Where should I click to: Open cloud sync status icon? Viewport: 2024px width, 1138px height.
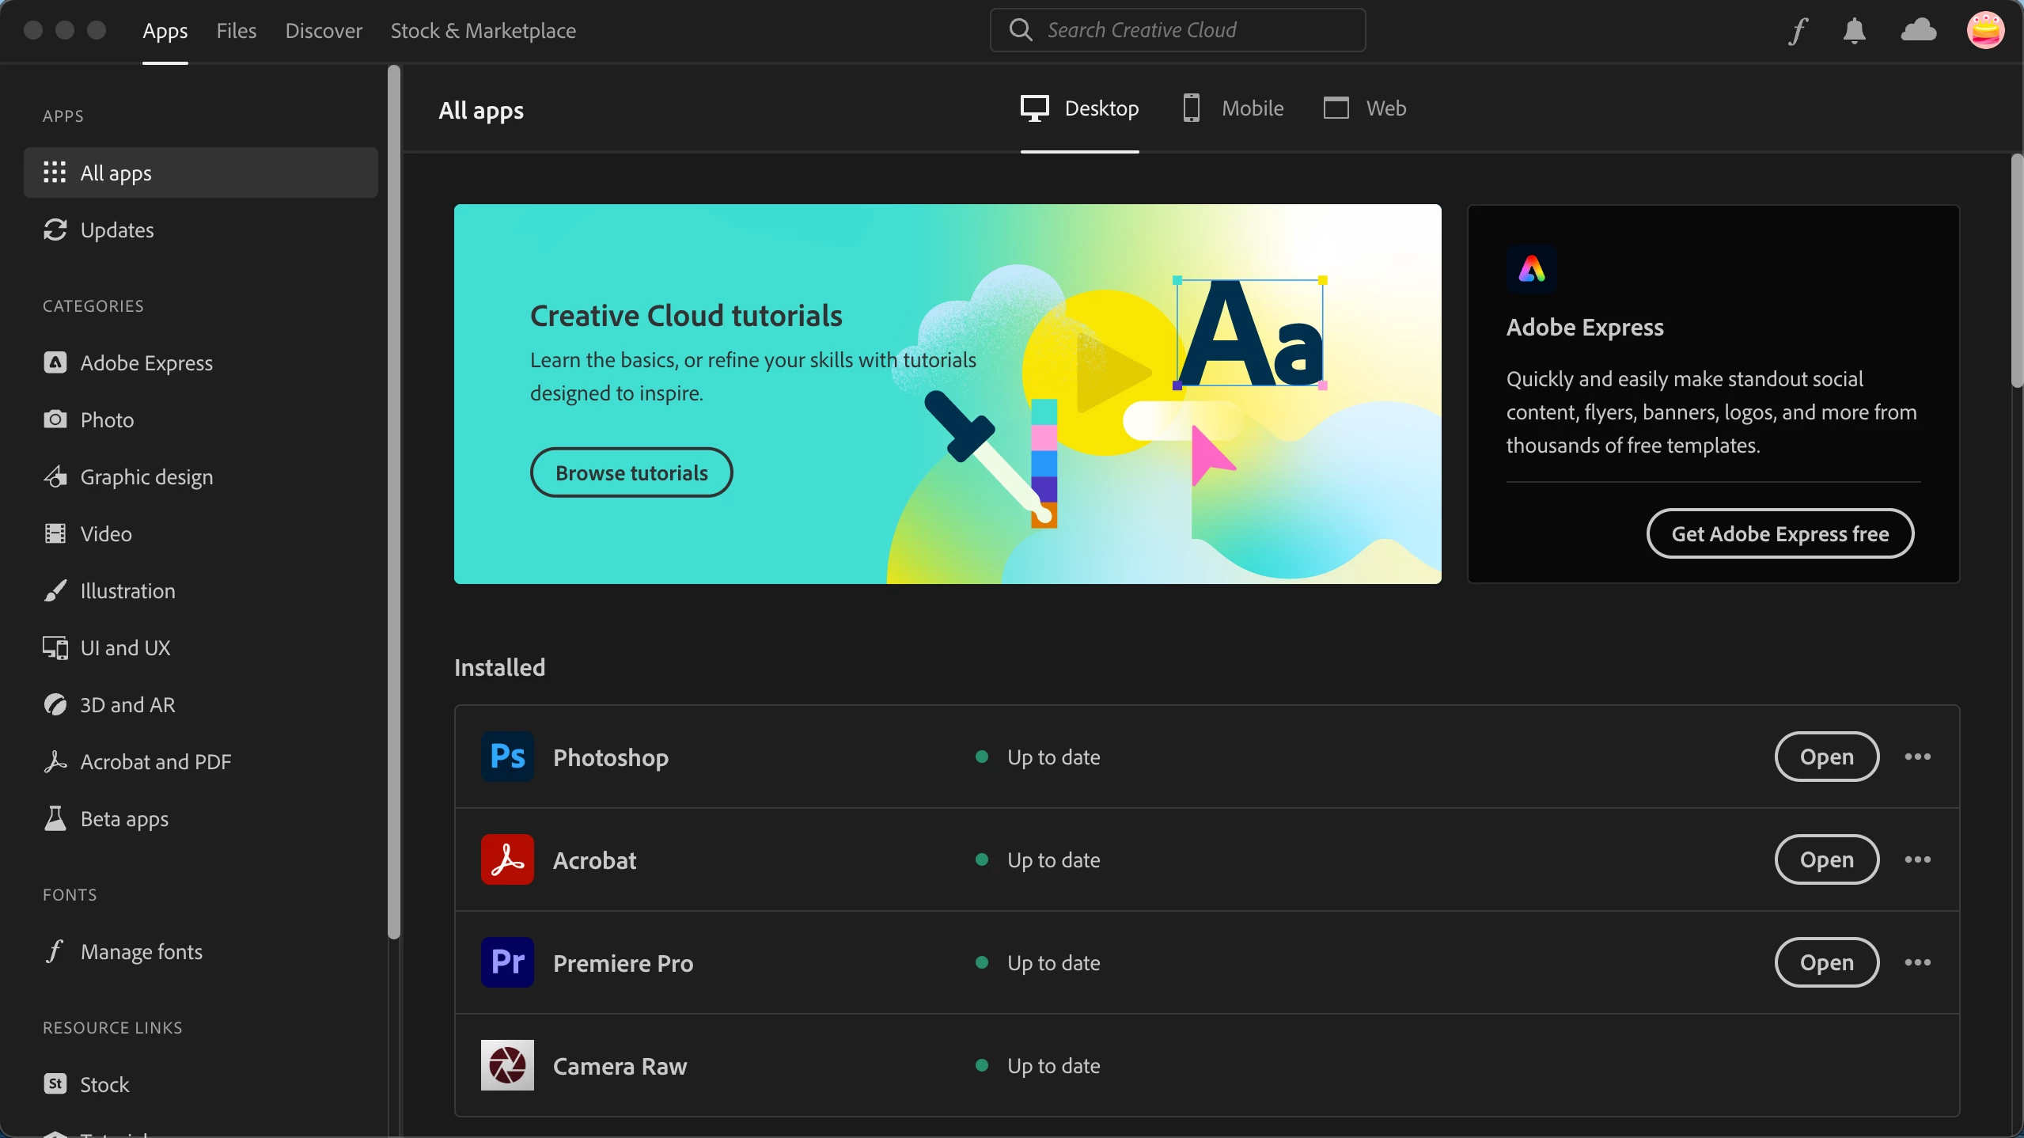(x=1918, y=31)
